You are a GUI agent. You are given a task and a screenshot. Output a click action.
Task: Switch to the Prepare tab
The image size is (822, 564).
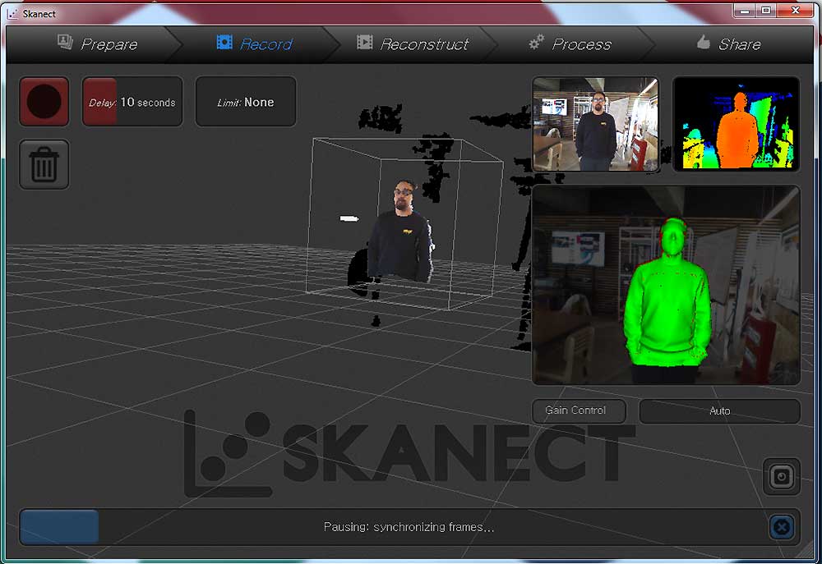(97, 44)
